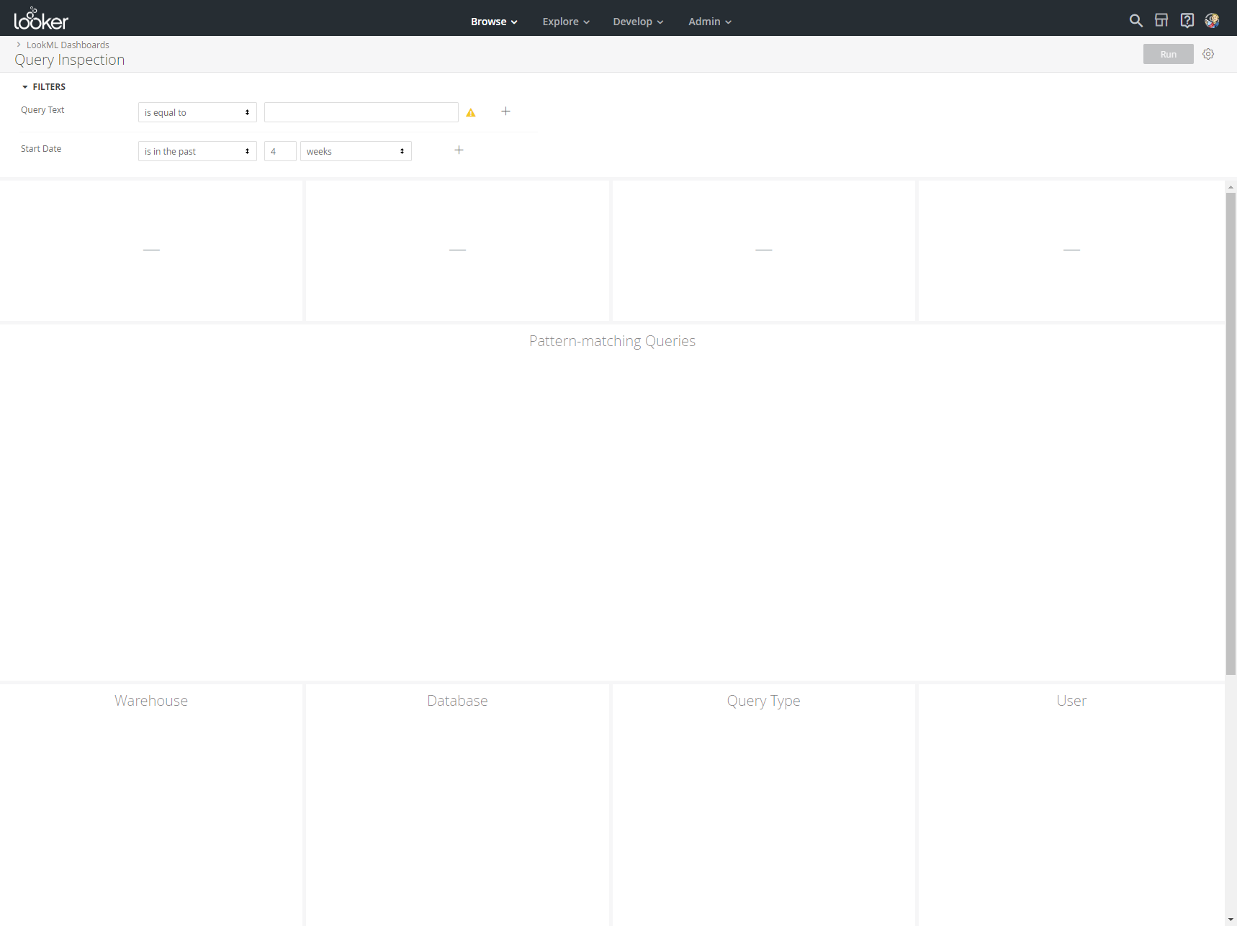Screen dimensions: 1237x926
Task: Click the user avatar in top right
Action: pyautogui.click(x=1213, y=20)
